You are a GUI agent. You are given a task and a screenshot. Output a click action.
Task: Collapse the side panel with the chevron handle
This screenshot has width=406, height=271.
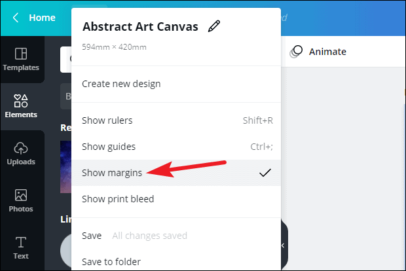click(284, 245)
